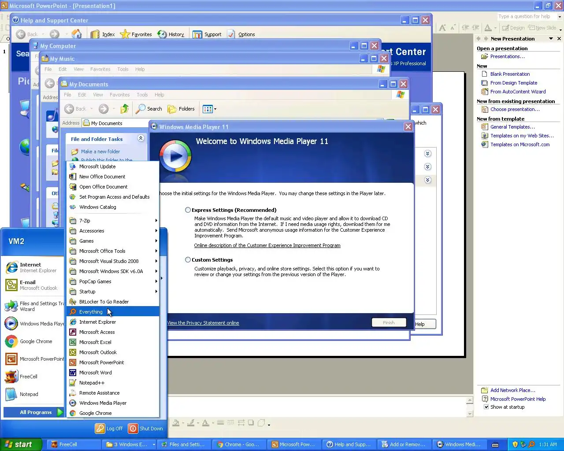Open Index in Help and Support Center toolbar
Screen dimensions: 564x451
pos(103,34)
